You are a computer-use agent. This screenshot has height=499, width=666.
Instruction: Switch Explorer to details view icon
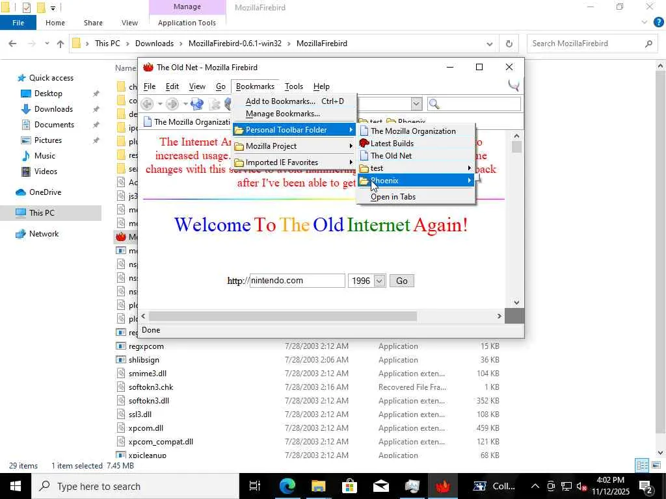tap(642, 465)
